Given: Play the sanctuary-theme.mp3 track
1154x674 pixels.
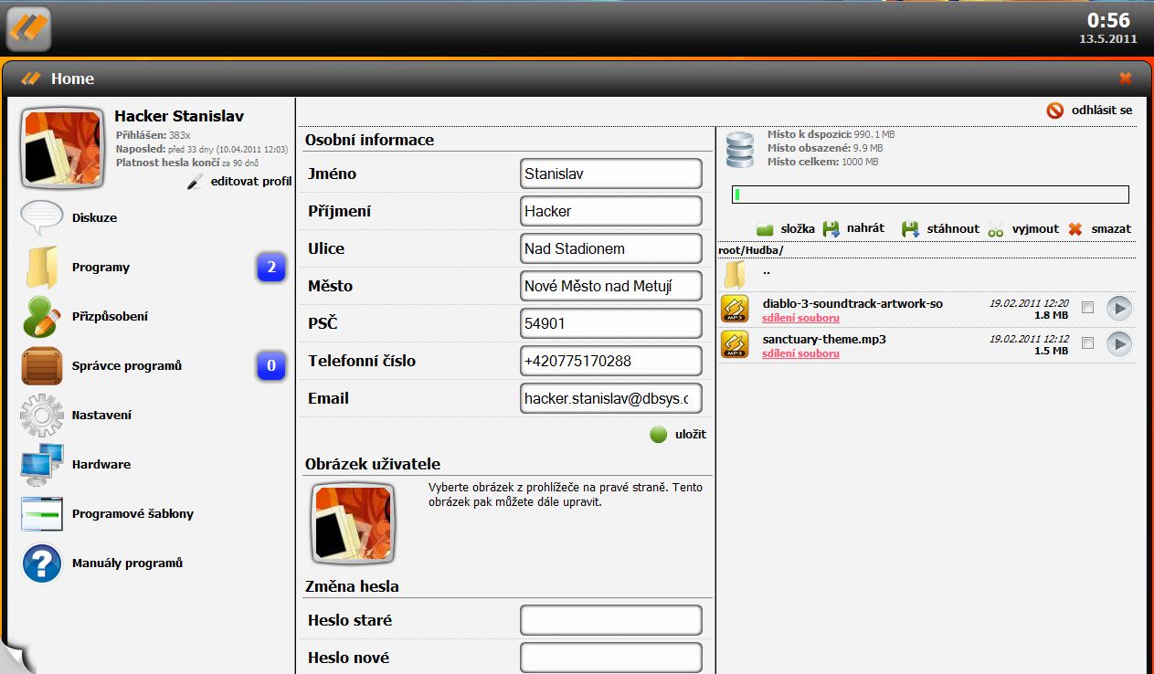Looking at the screenshot, I should click(x=1119, y=344).
